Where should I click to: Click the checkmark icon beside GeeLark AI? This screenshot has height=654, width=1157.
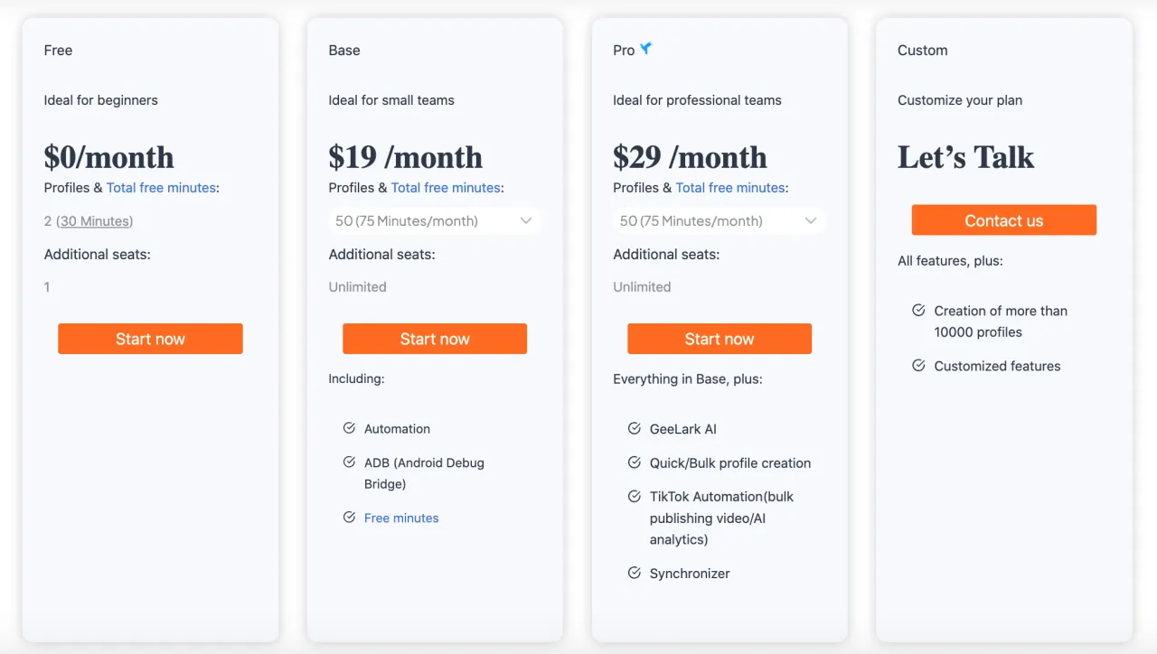(634, 428)
